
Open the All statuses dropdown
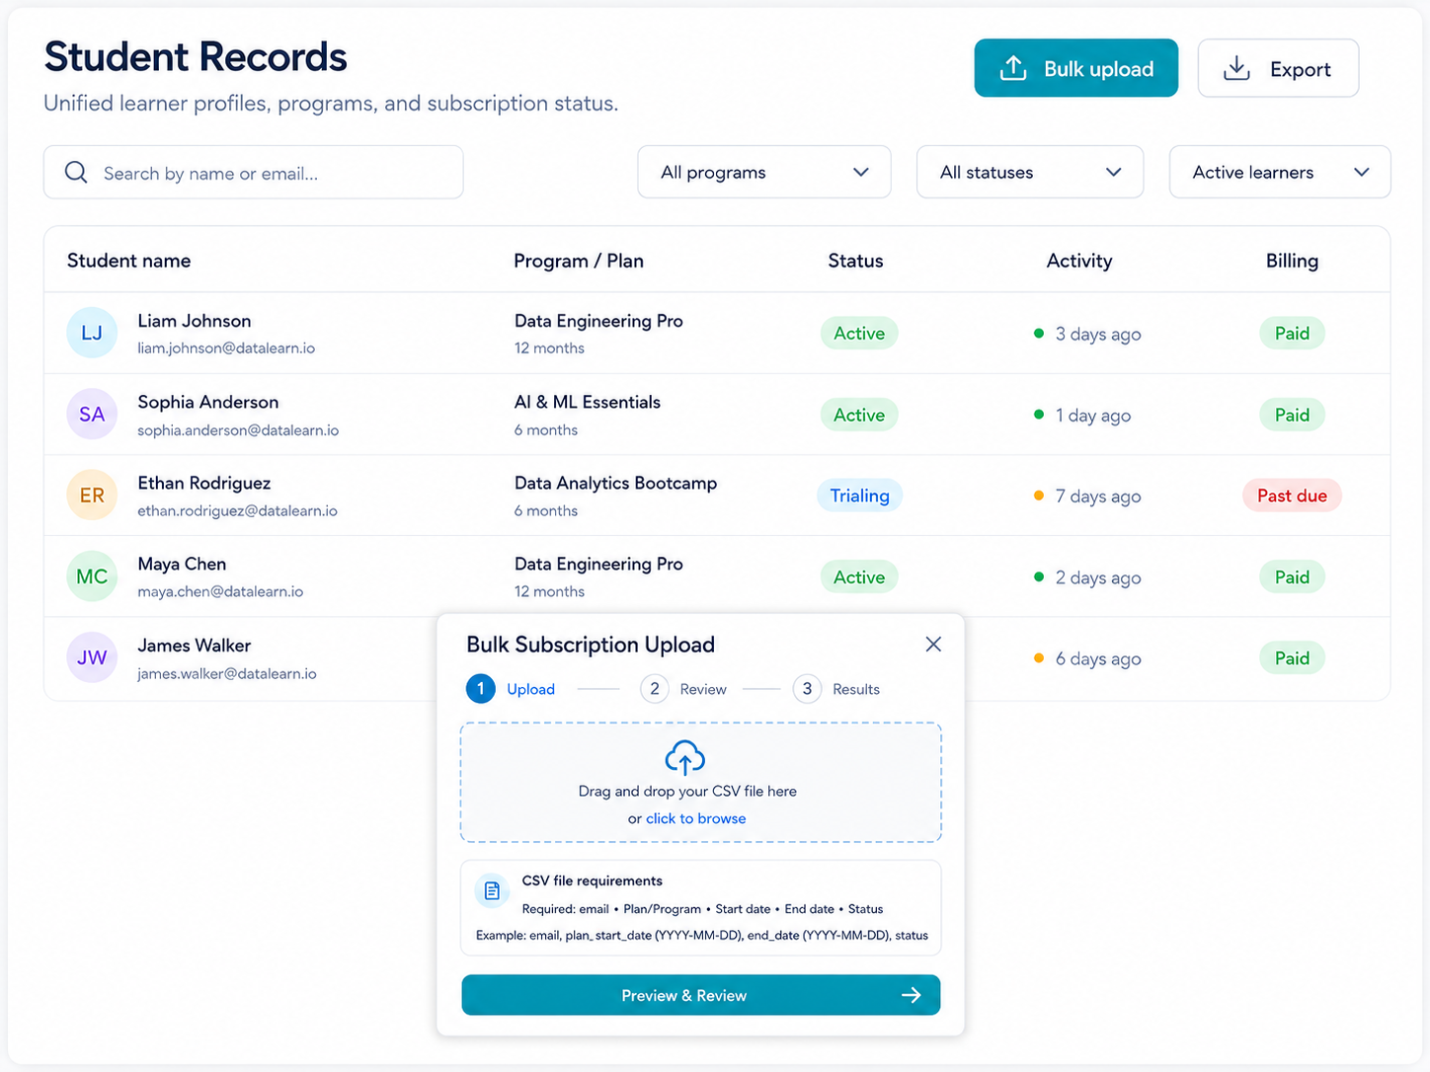pos(1030,172)
